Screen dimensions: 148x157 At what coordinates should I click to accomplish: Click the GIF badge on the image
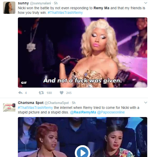click(24, 83)
